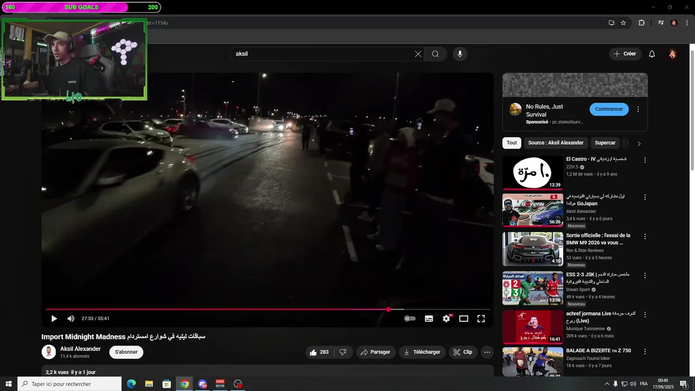
Task: Dislike the video
Action: (343, 352)
